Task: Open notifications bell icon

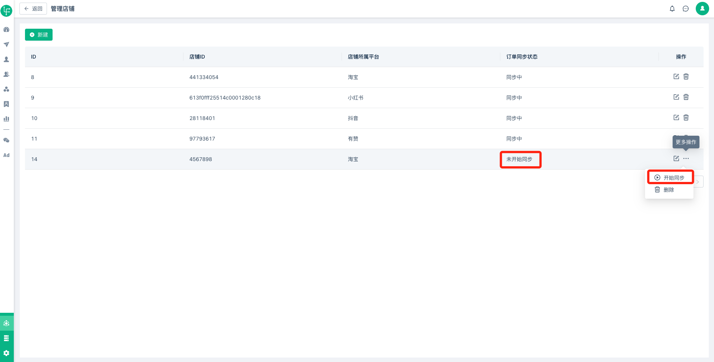Action: pos(672,9)
